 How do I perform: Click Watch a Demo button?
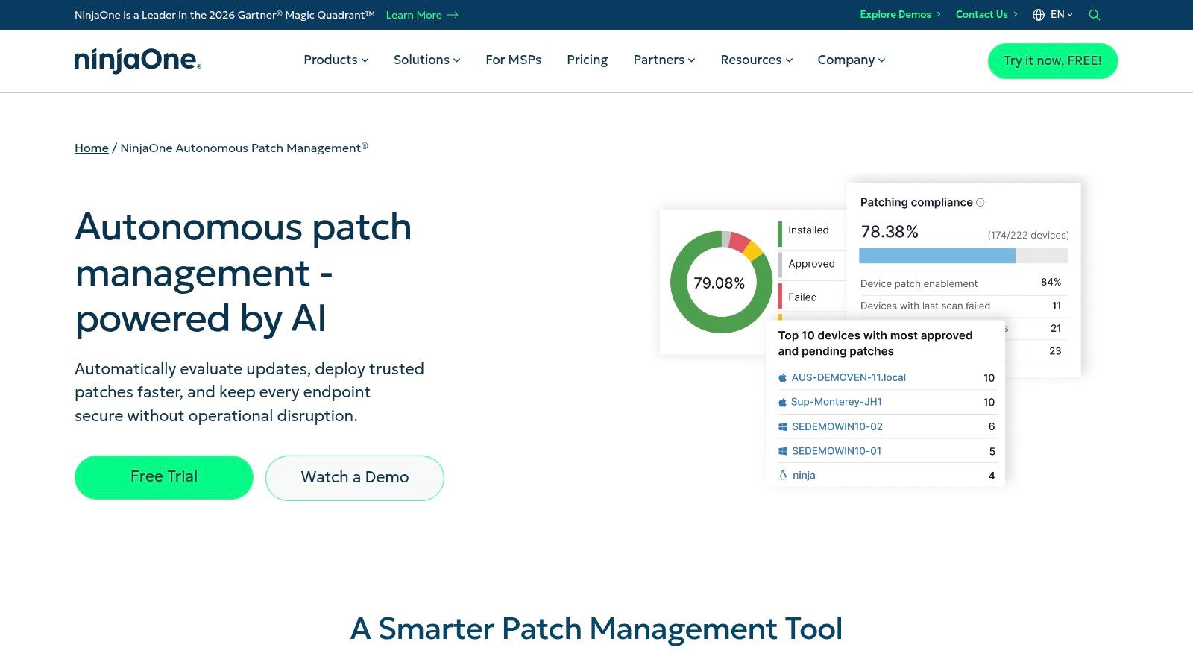click(x=355, y=478)
